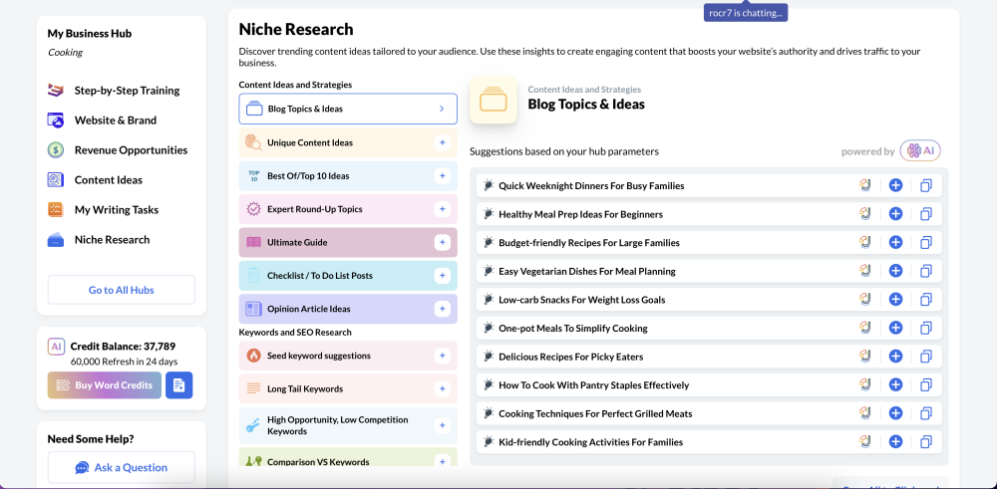This screenshot has height=489, width=997.
Task: Add 'Cooking Techniques For Perfect Grilled Meats' plus icon
Action: [x=895, y=413]
